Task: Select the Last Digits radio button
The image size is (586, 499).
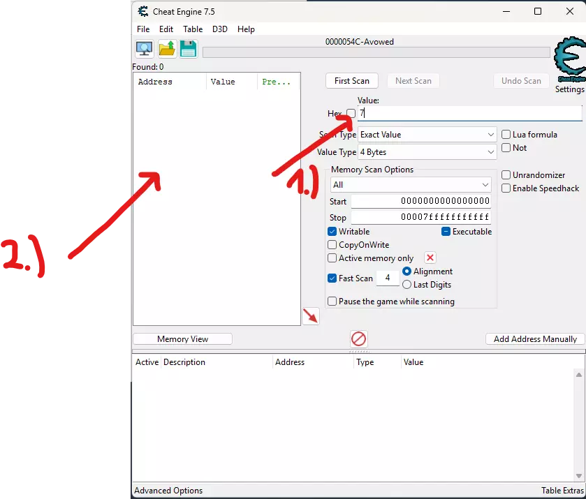Action: 407,285
